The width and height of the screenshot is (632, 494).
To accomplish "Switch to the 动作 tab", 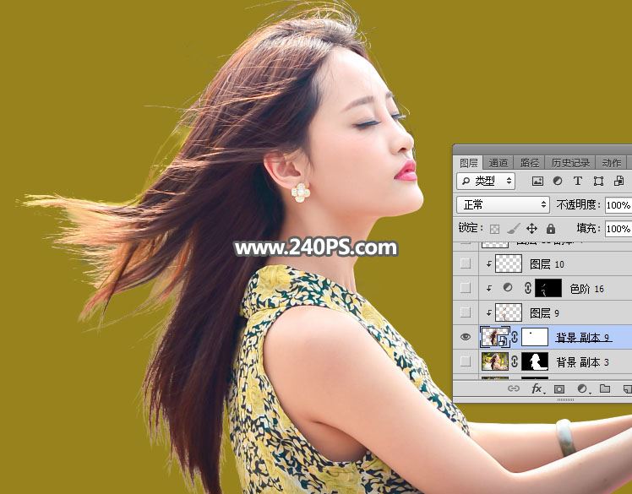I will [x=612, y=163].
